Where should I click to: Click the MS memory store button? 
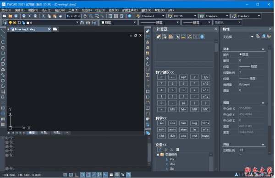click(x=172, y=109)
